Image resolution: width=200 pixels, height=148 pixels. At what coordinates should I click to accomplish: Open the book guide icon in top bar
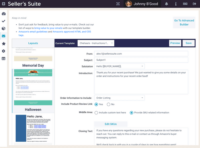tap(185, 4)
